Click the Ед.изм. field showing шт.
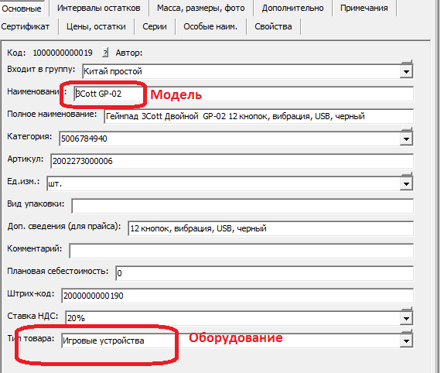This screenshot has width=444, height=373. pos(224,183)
